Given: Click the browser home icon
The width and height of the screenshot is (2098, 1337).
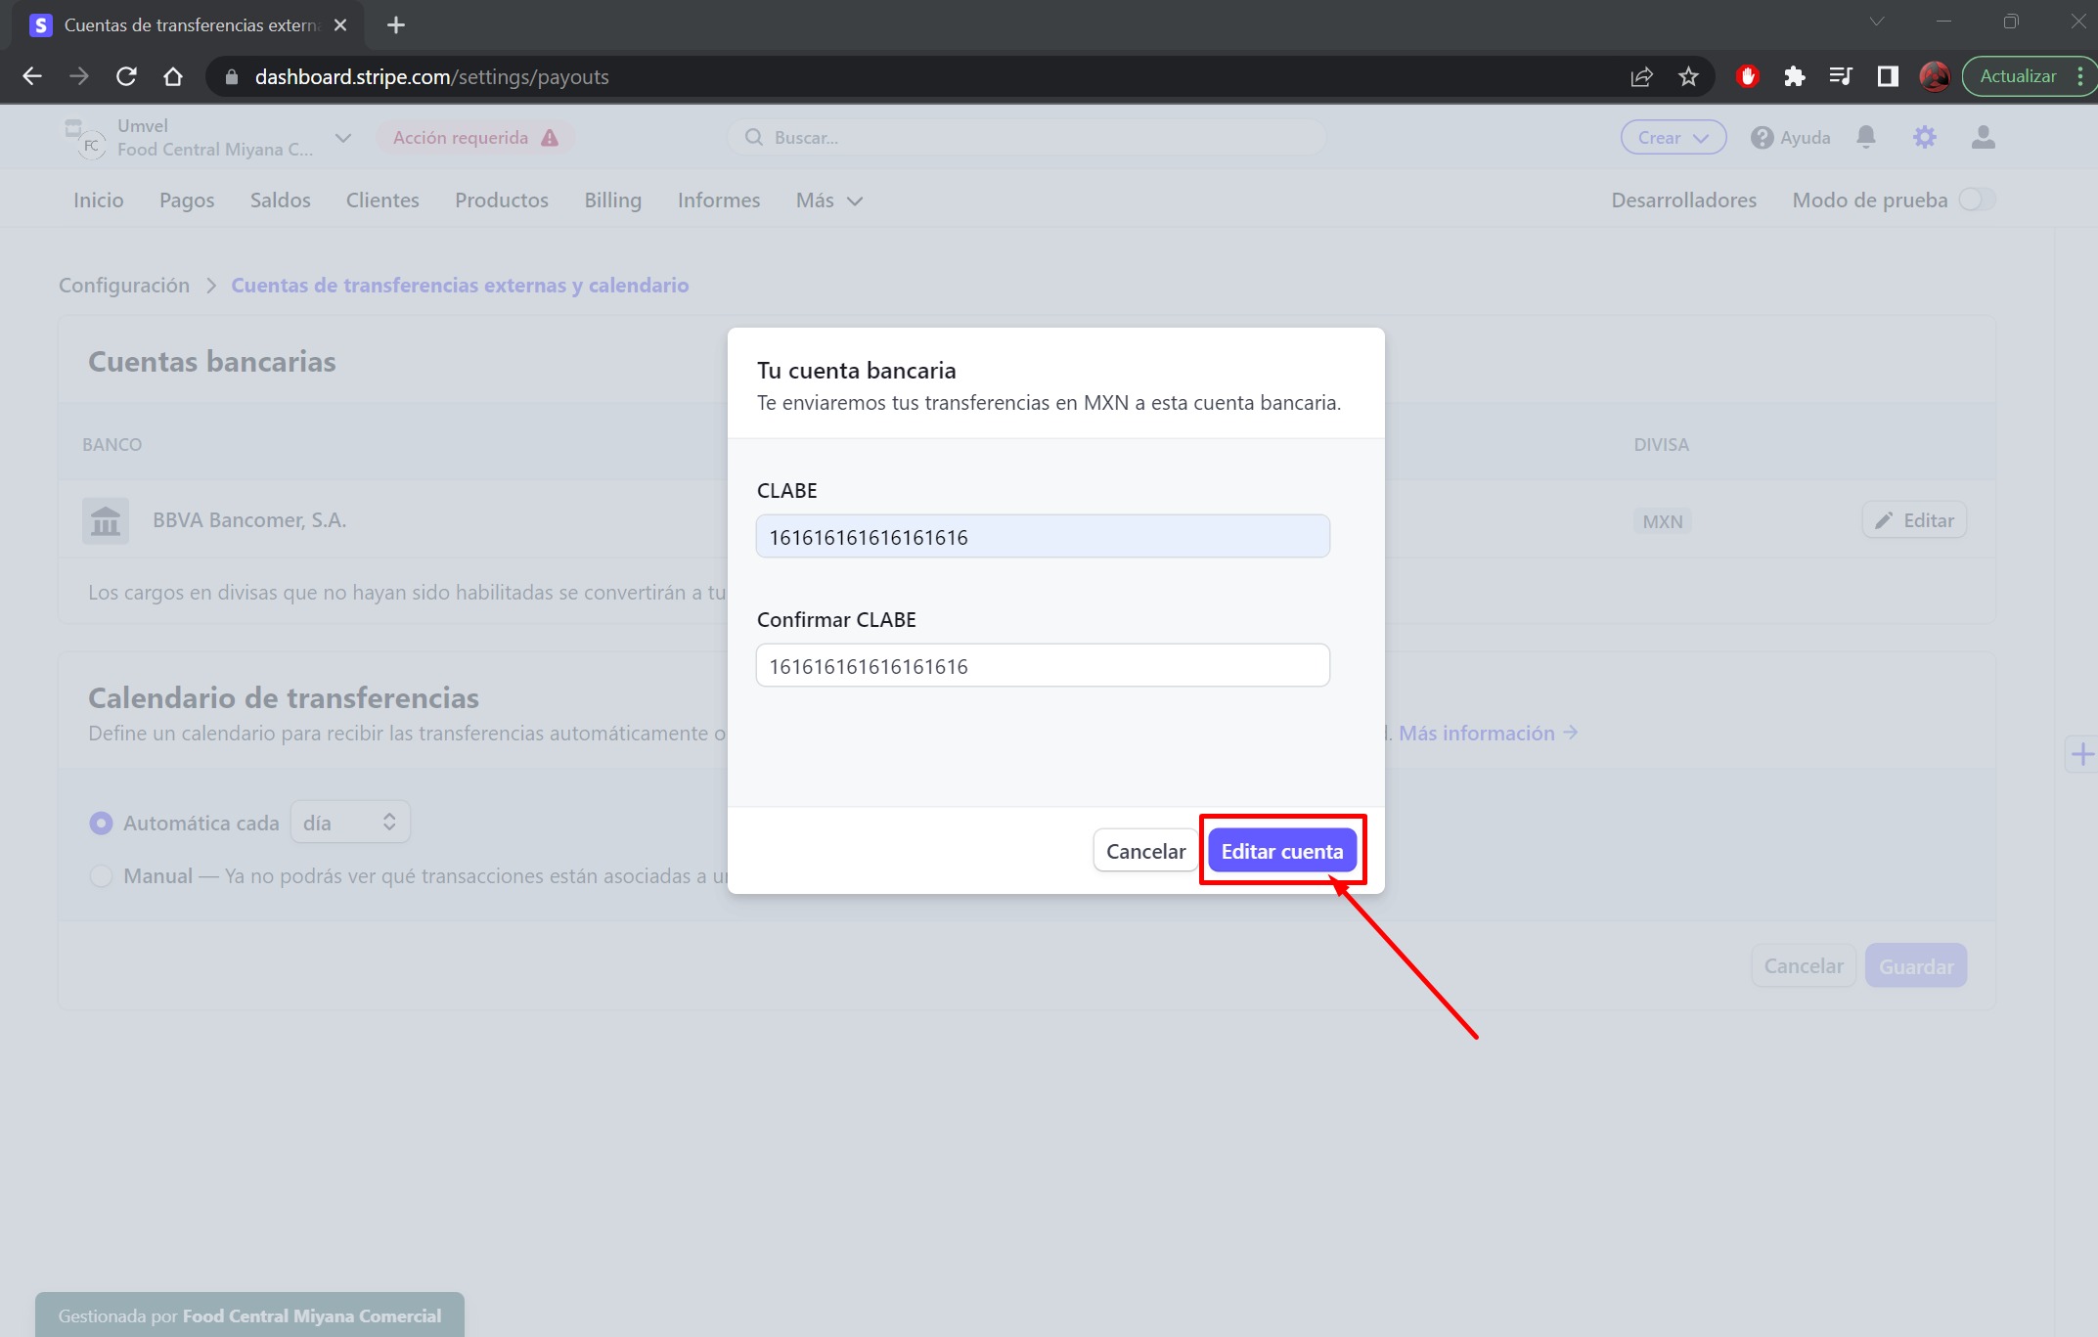Looking at the screenshot, I should coord(173,76).
